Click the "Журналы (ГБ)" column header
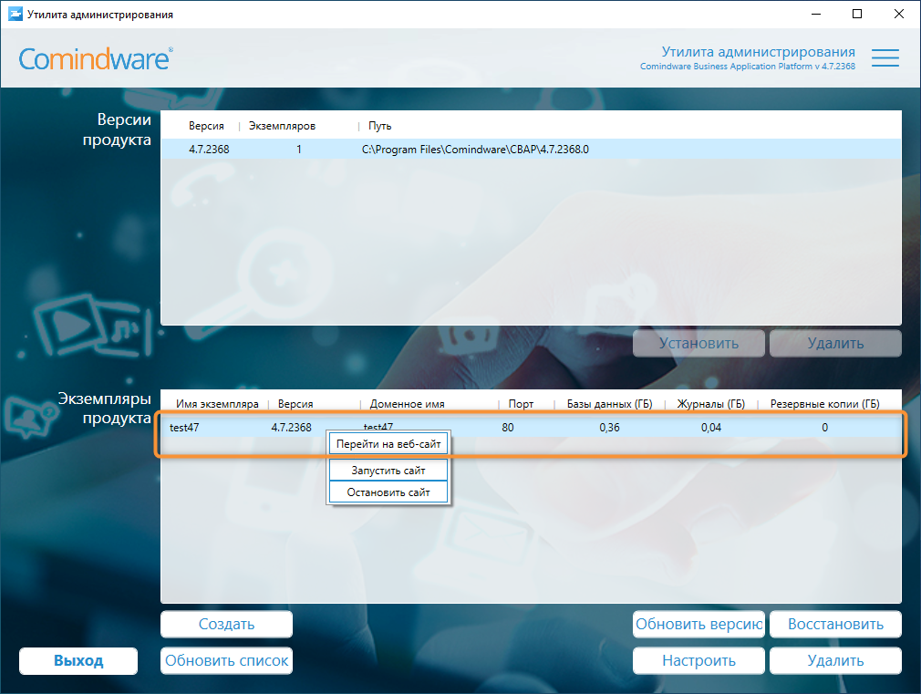The image size is (921, 694). tap(710, 404)
